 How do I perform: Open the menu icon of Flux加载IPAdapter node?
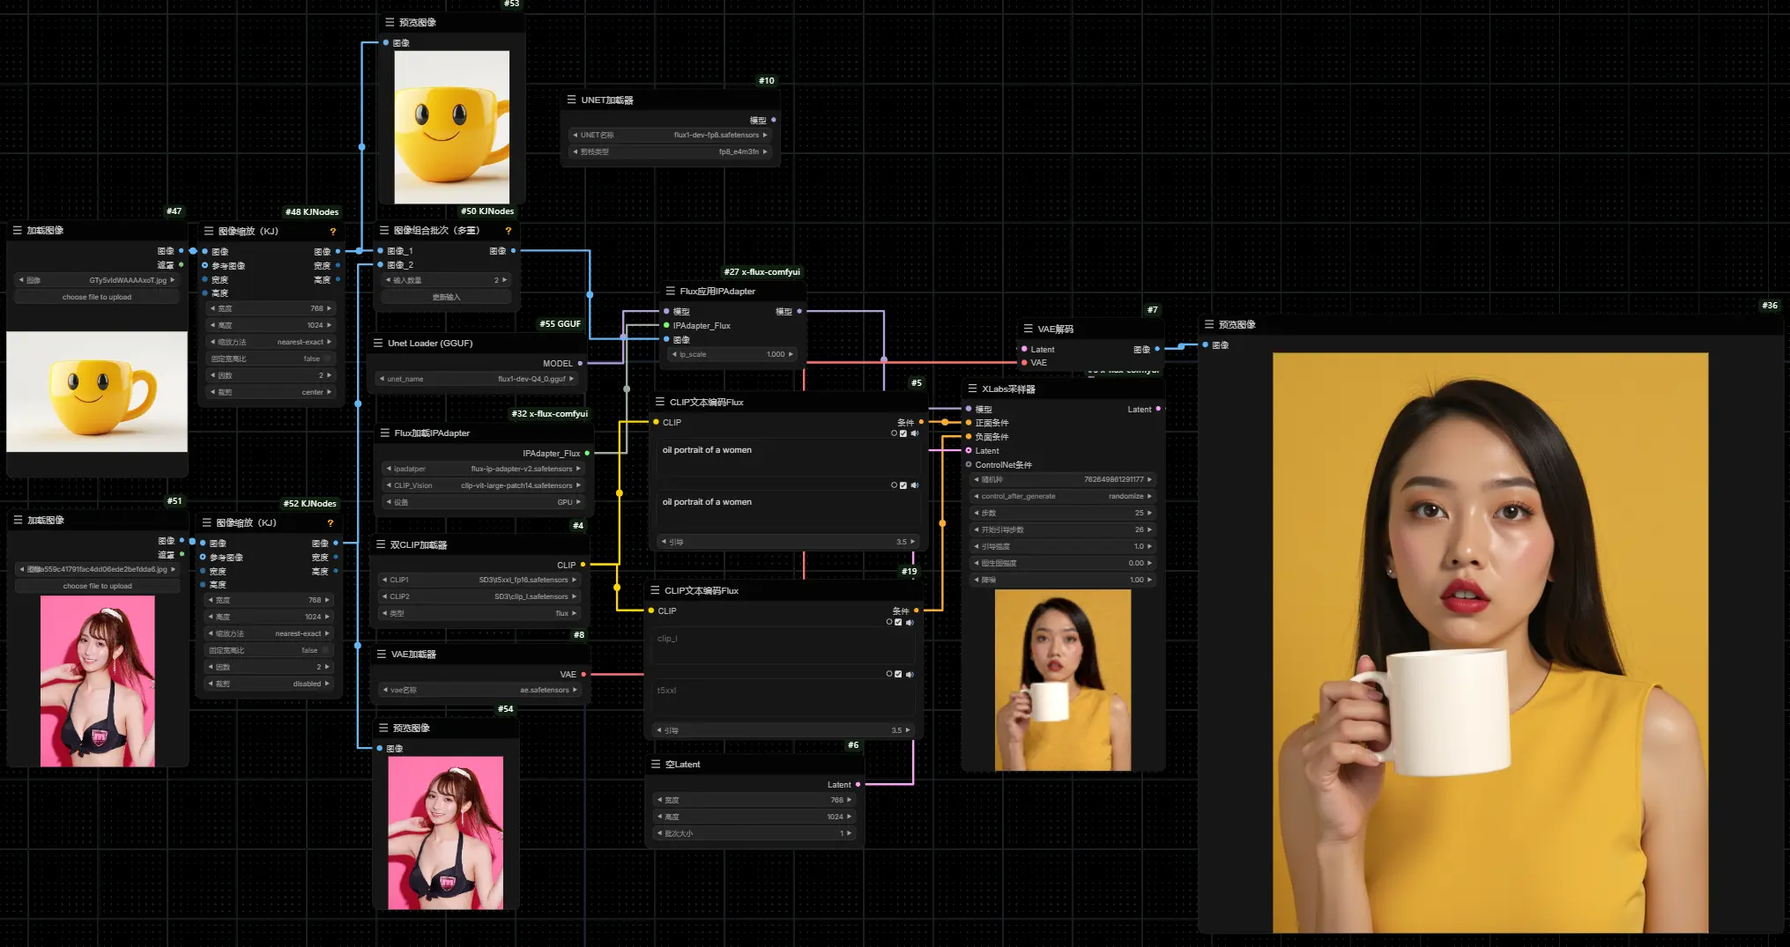coord(385,433)
